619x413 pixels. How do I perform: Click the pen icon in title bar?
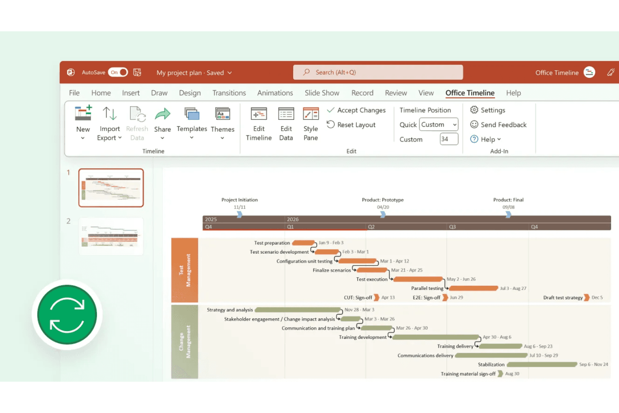coord(611,72)
